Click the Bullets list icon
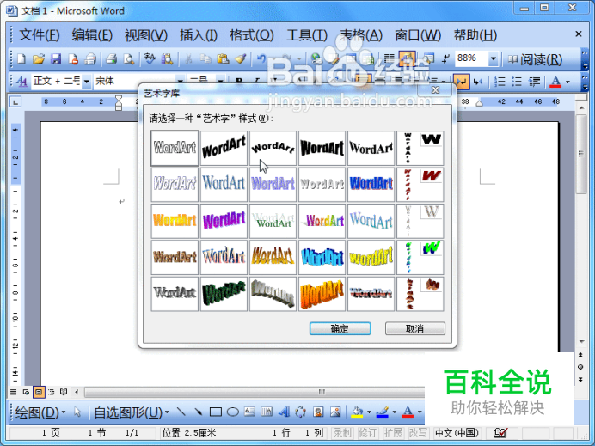This screenshot has width=595, height=446. pyautogui.click(x=517, y=81)
